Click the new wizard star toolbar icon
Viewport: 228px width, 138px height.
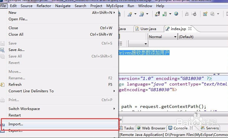click(130, 14)
